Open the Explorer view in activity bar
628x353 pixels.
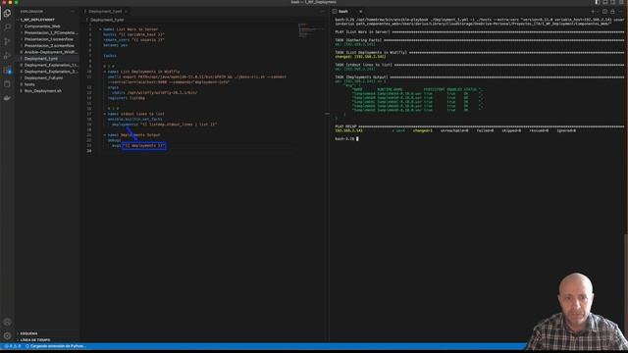pyautogui.click(x=7, y=13)
